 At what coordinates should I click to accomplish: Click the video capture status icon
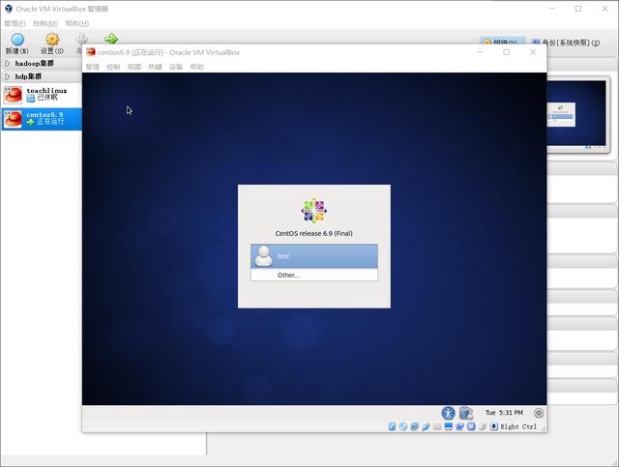pos(460,426)
